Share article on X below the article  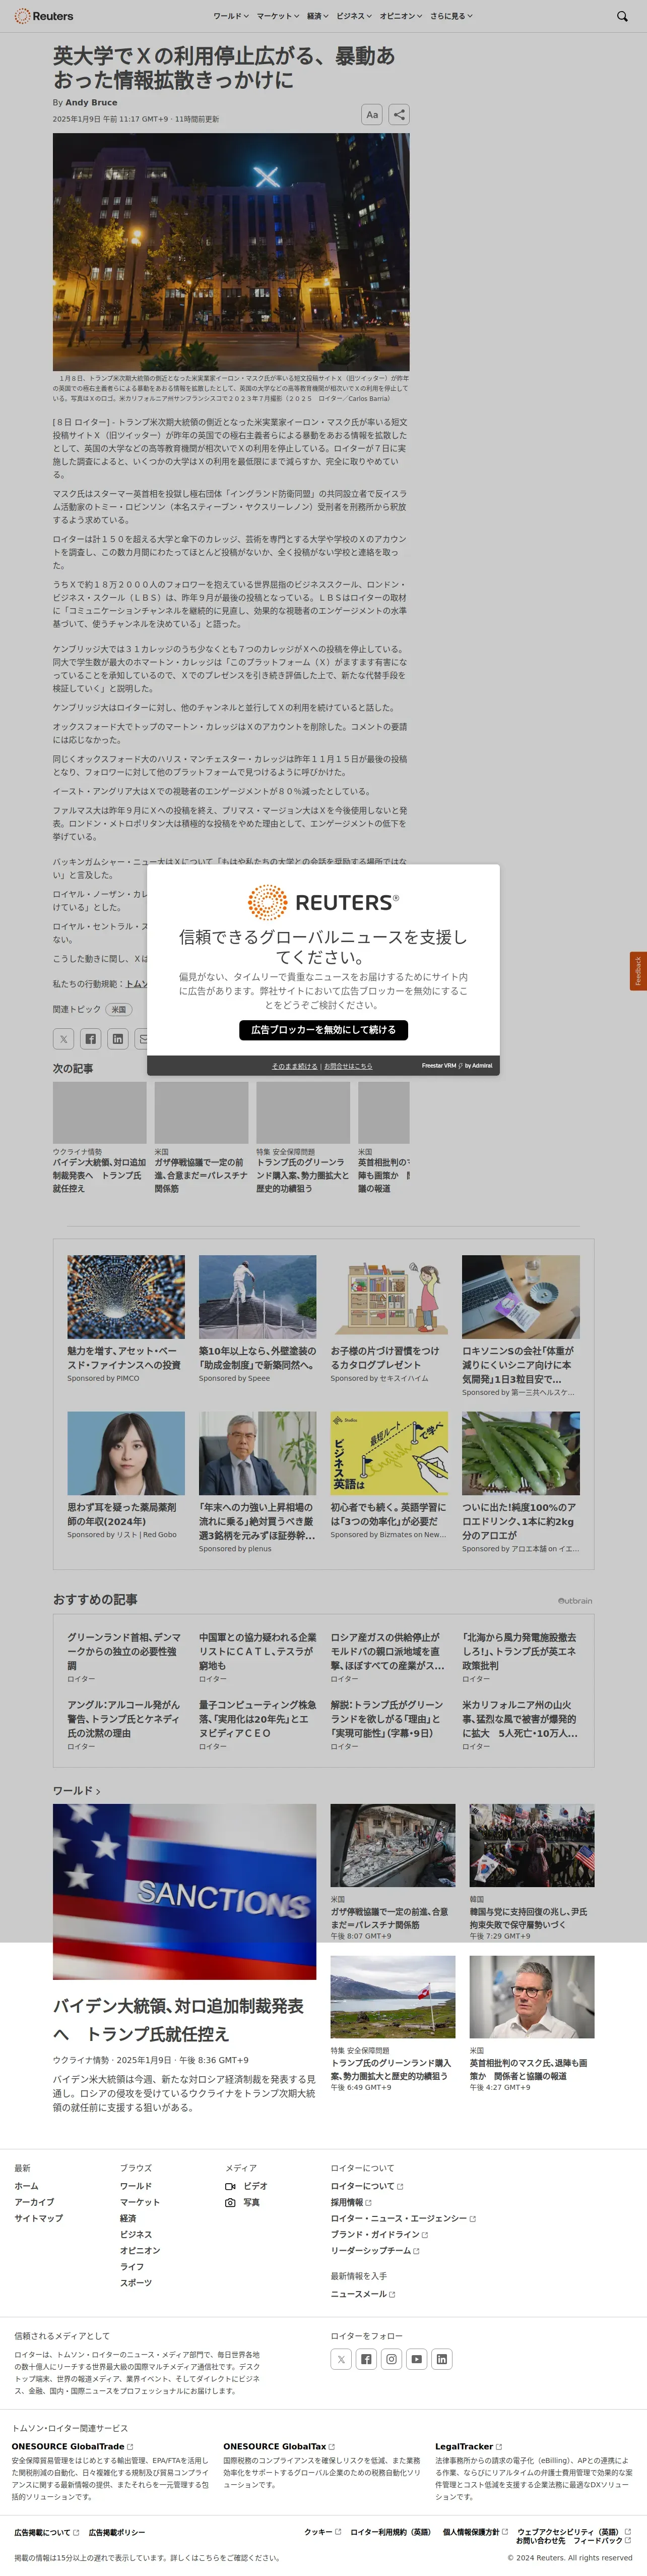63,1038
